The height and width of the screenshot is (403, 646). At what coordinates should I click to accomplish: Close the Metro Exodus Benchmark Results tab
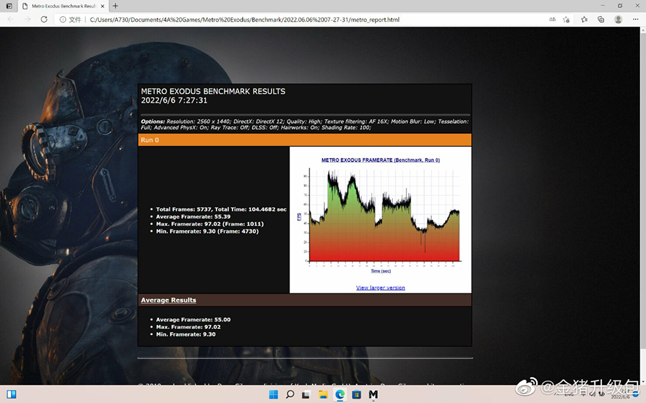tap(103, 6)
